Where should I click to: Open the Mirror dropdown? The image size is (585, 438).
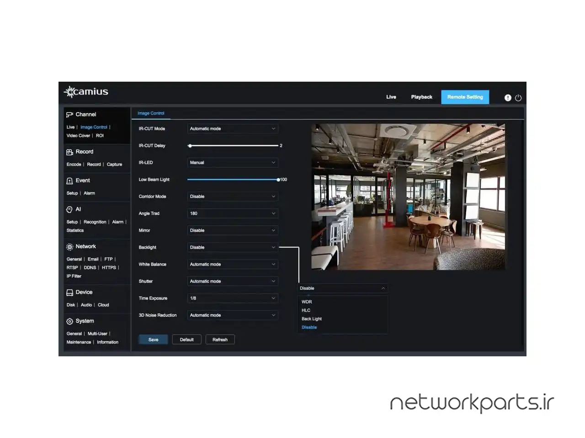(x=233, y=230)
